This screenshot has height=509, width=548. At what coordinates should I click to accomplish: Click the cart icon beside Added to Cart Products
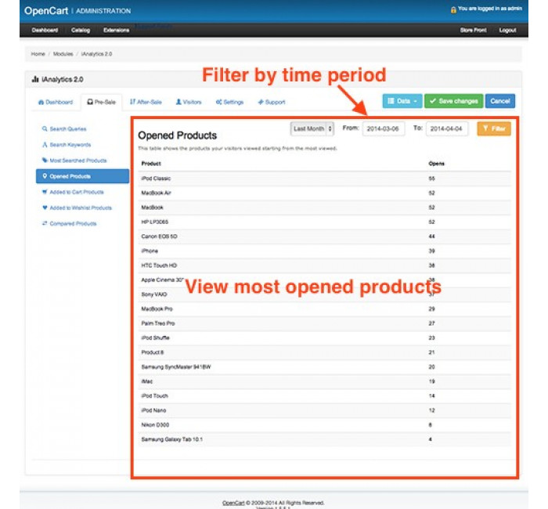45,192
